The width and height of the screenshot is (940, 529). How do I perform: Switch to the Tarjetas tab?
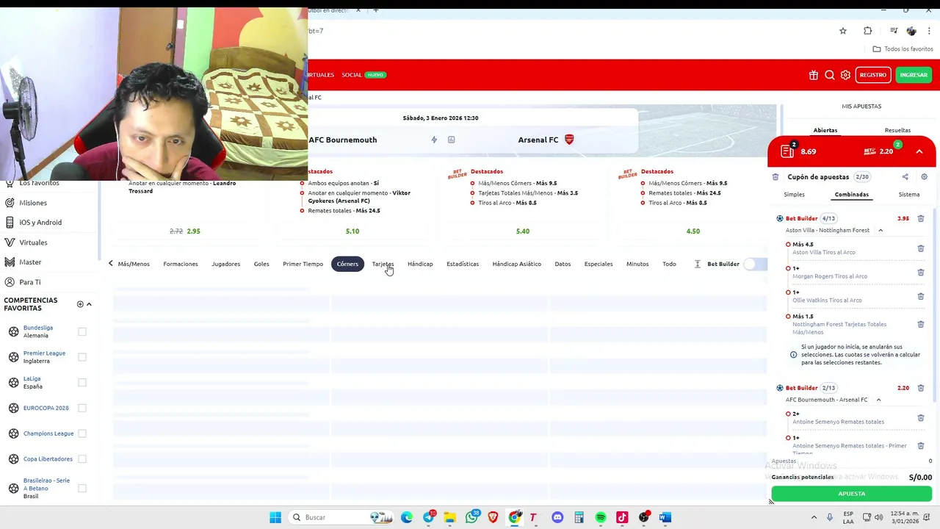pyautogui.click(x=383, y=264)
